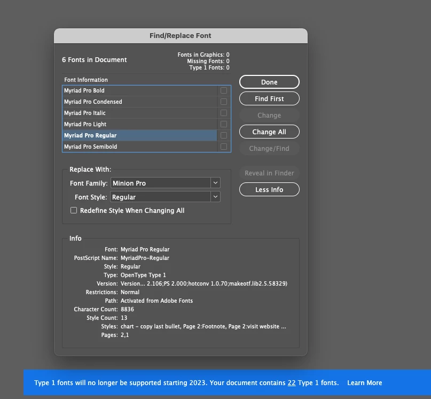Click Find First button
The width and height of the screenshot is (431, 399).
click(x=269, y=98)
